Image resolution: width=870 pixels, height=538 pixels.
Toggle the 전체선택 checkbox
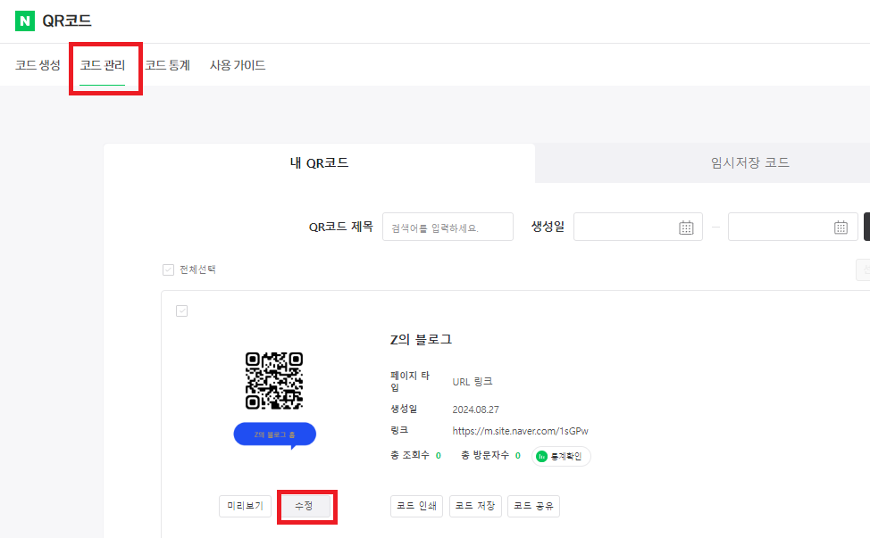pyautogui.click(x=168, y=269)
